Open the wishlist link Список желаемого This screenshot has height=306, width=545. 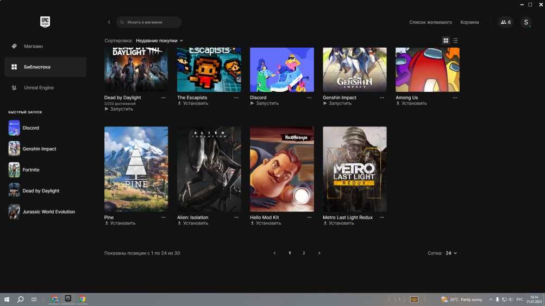pos(430,22)
